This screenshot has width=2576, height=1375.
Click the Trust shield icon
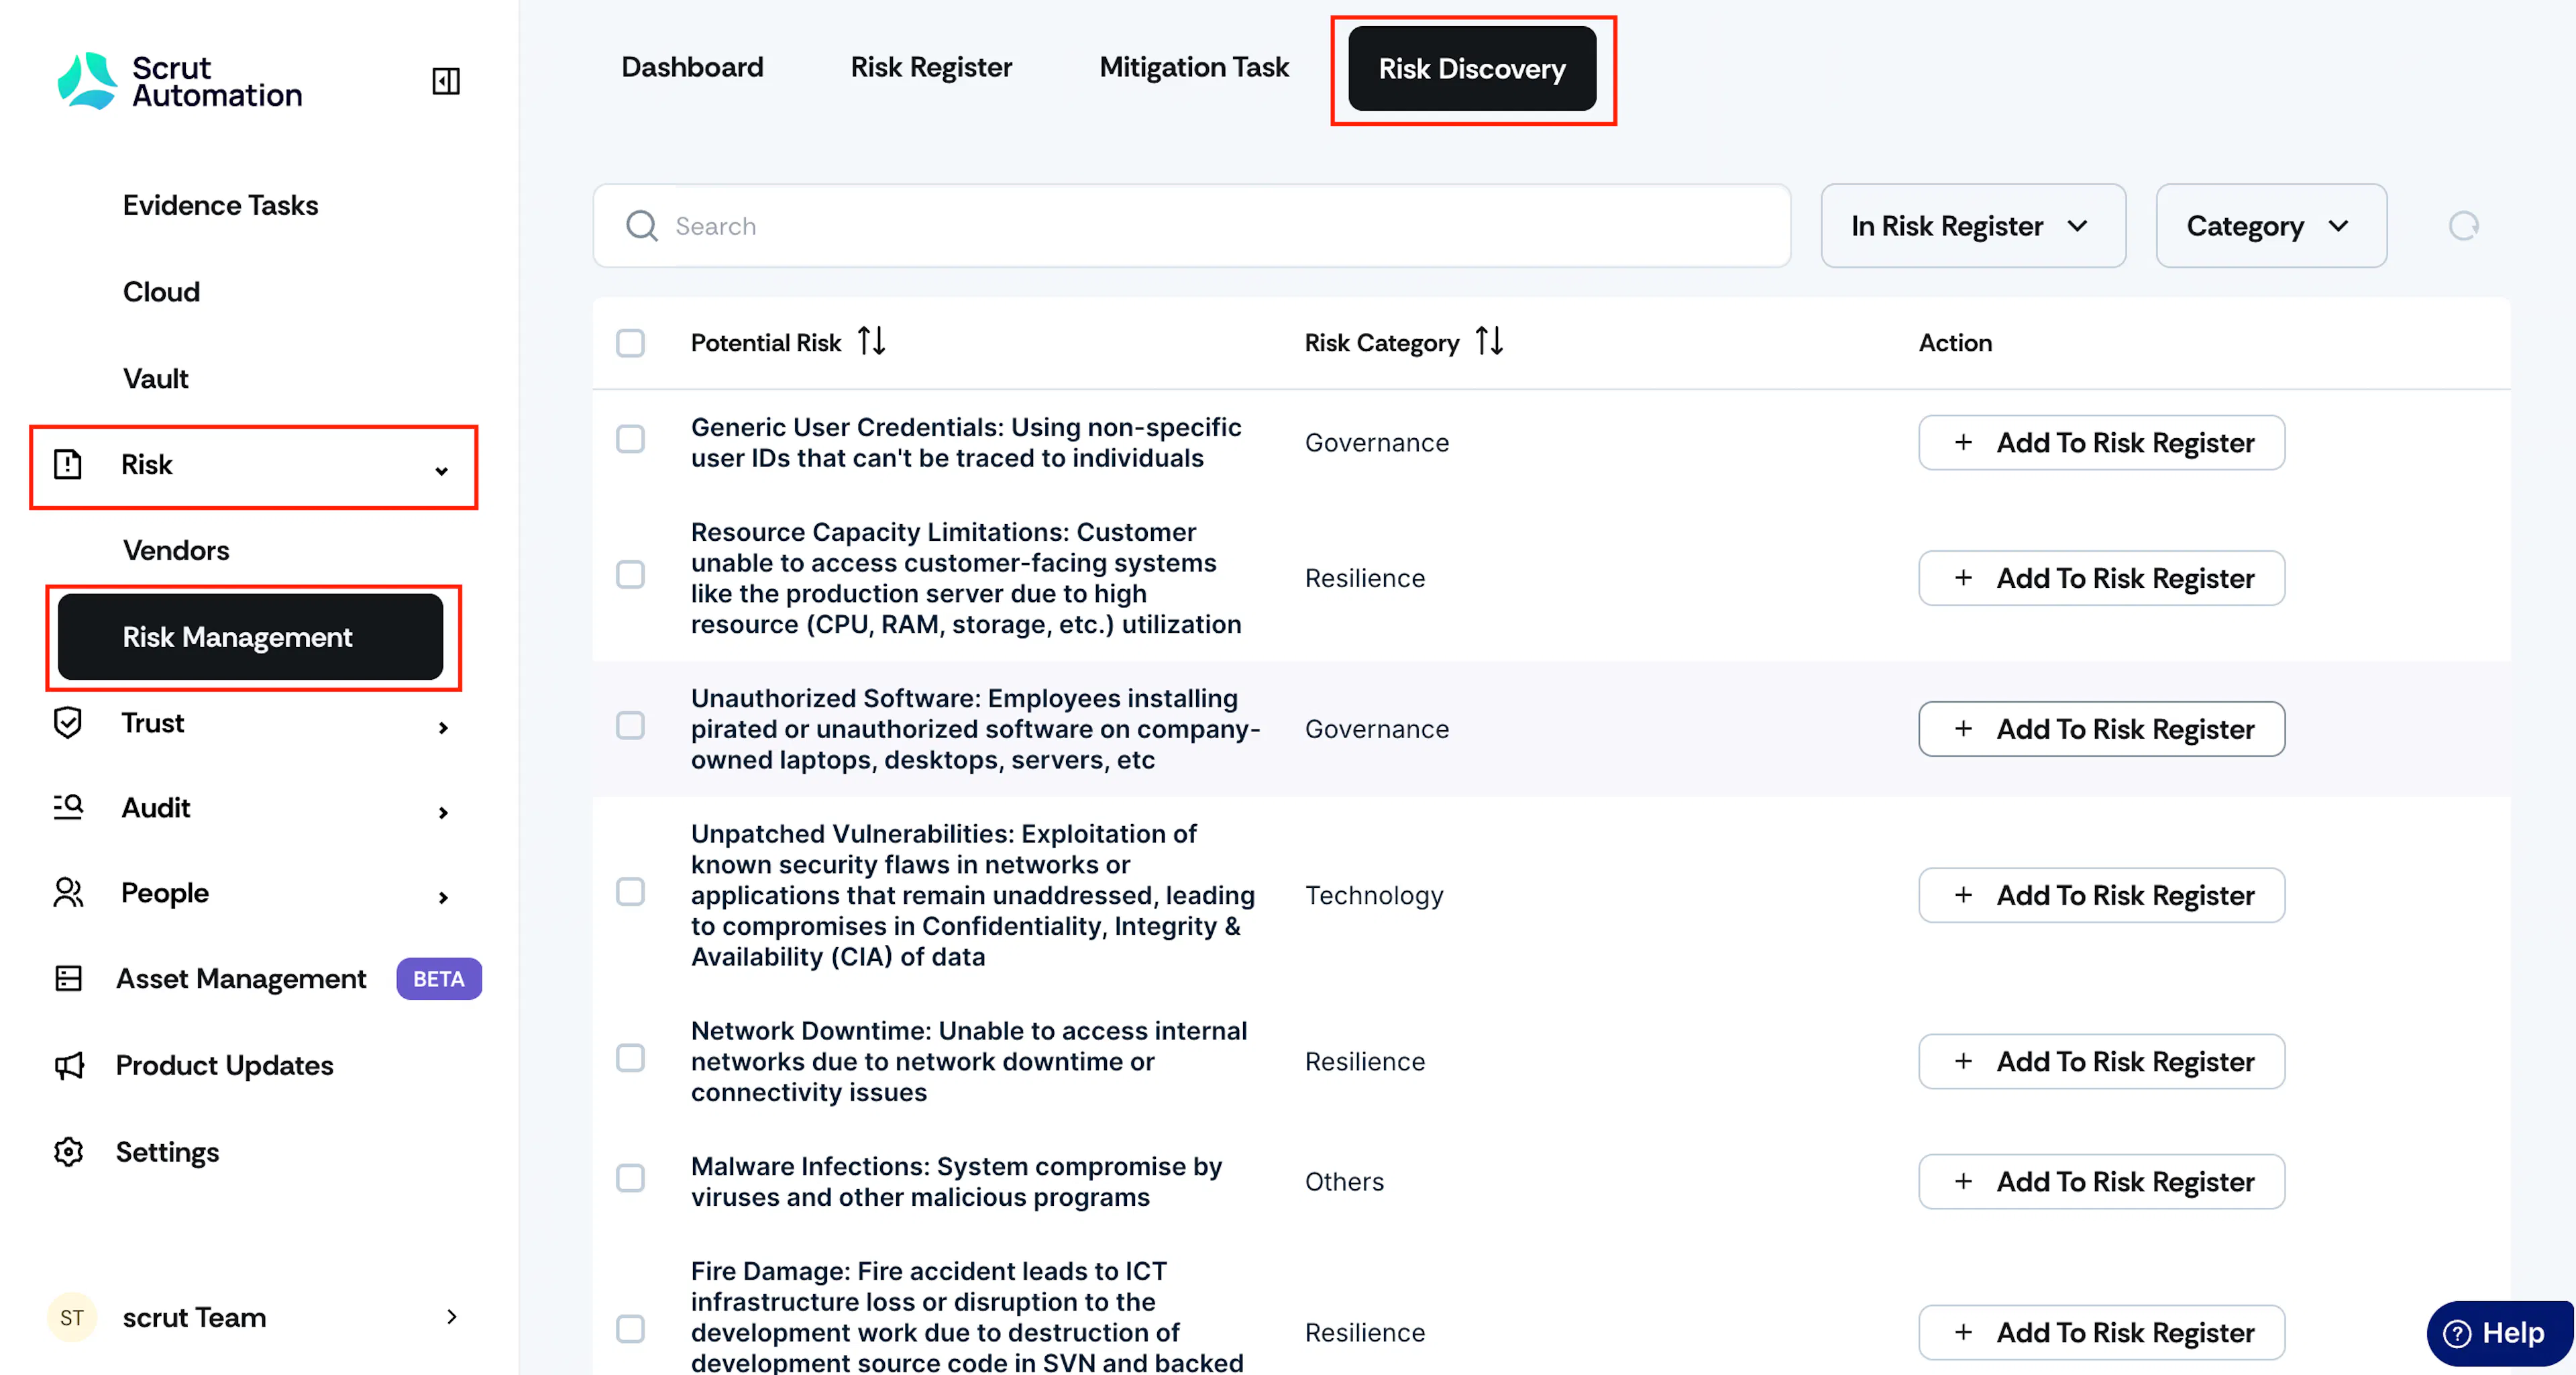[68, 722]
